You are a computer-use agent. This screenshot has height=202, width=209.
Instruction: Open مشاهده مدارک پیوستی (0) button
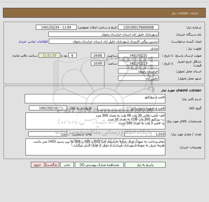[99, 165]
